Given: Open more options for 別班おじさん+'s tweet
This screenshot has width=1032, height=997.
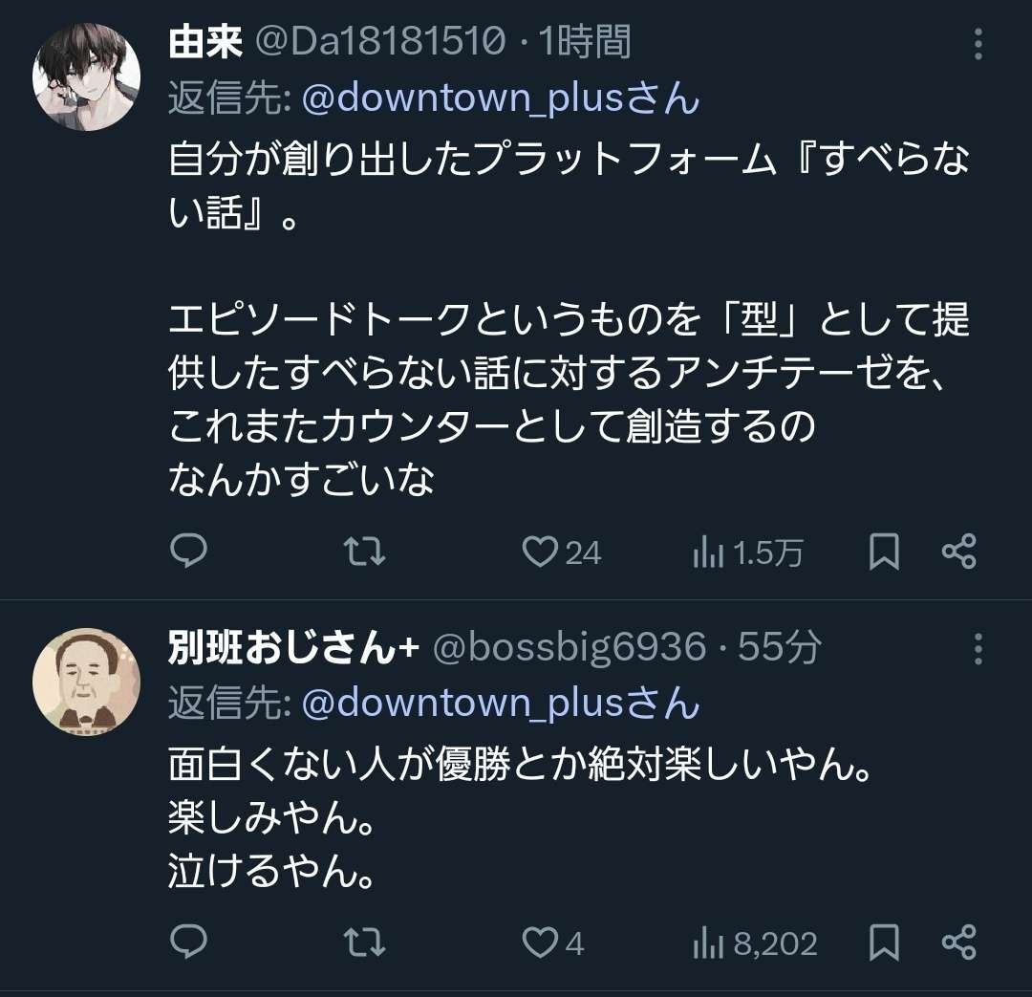Looking at the screenshot, I should [x=978, y=649].
